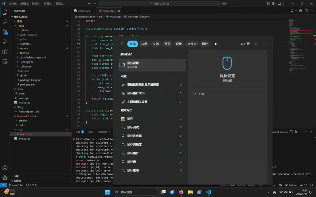Viewport: 316px width, 197px height.
Task: Click the notifications bell in status bar
Action: pyautogui.click(x=312, y=185)
